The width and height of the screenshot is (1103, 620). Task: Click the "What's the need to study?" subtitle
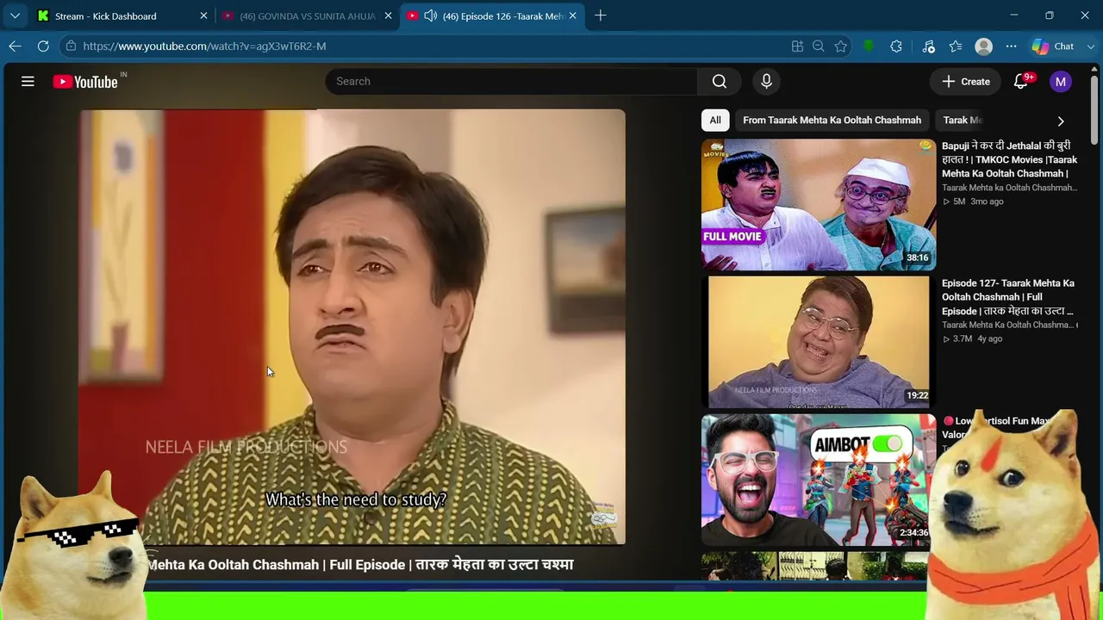(355, 499)
